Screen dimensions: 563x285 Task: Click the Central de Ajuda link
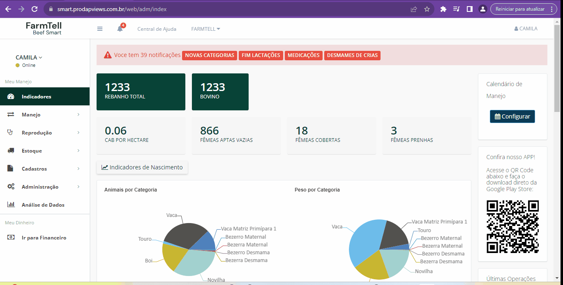tap(157, 29)
